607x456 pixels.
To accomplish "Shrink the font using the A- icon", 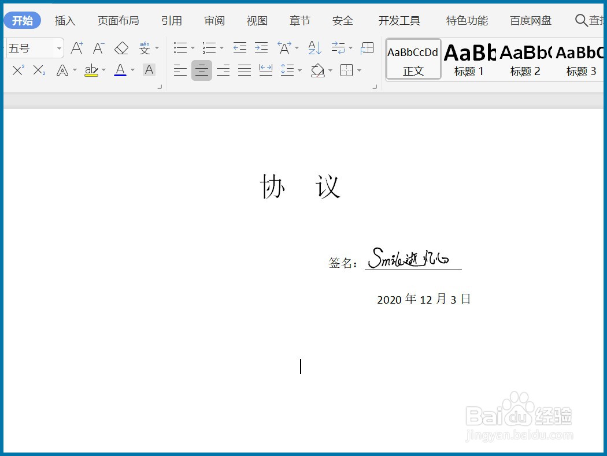I will [x=98, y=48].
